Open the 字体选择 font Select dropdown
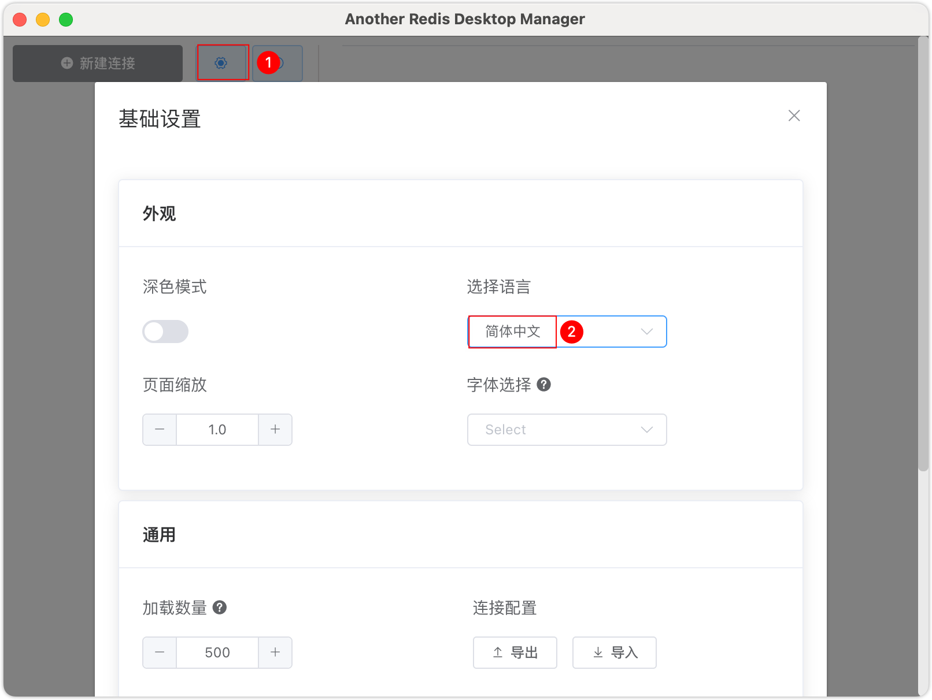The width and height of the screenshot is (932, 700). point(567,430)
